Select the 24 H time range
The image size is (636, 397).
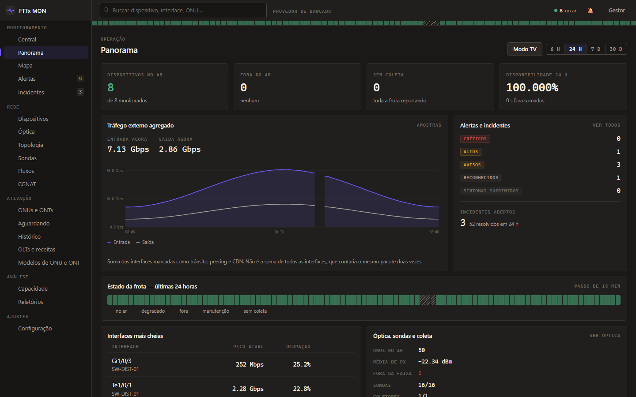[575, 49]
